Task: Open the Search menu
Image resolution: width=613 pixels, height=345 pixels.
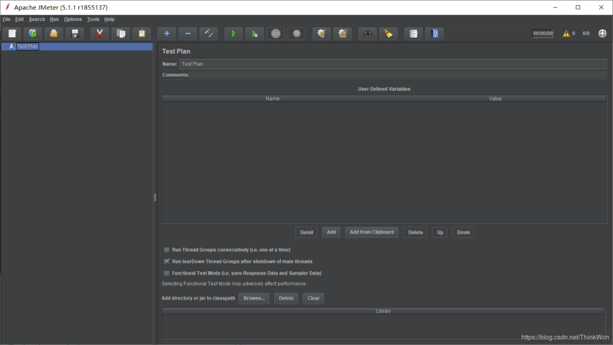Action: click(37, 19)
